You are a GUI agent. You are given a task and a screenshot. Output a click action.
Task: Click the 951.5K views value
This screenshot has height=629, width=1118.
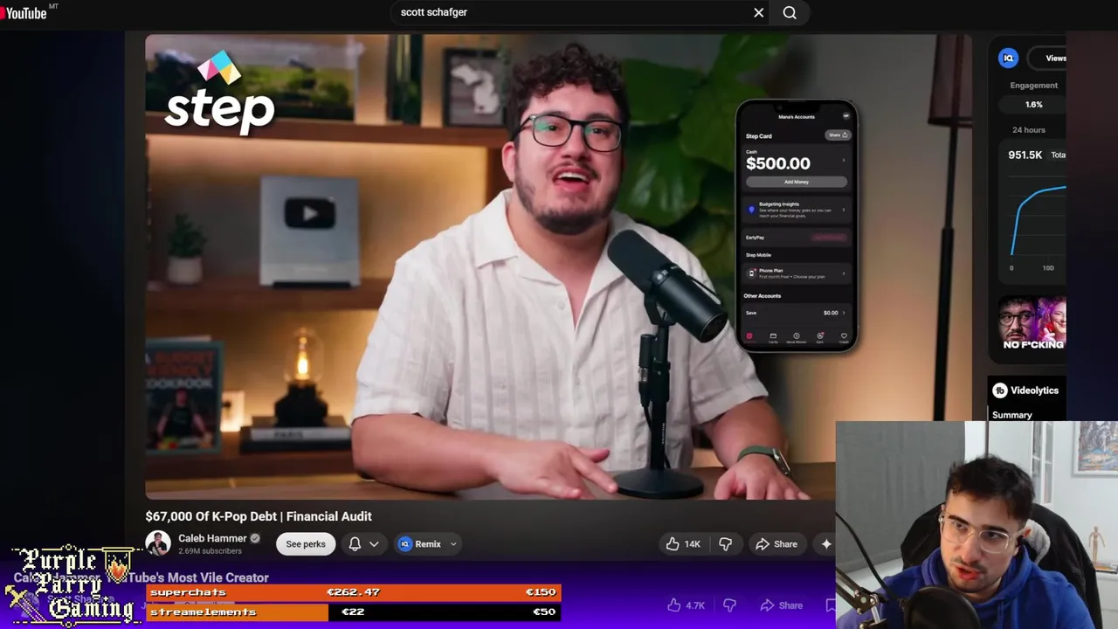tap(1025, 155)
